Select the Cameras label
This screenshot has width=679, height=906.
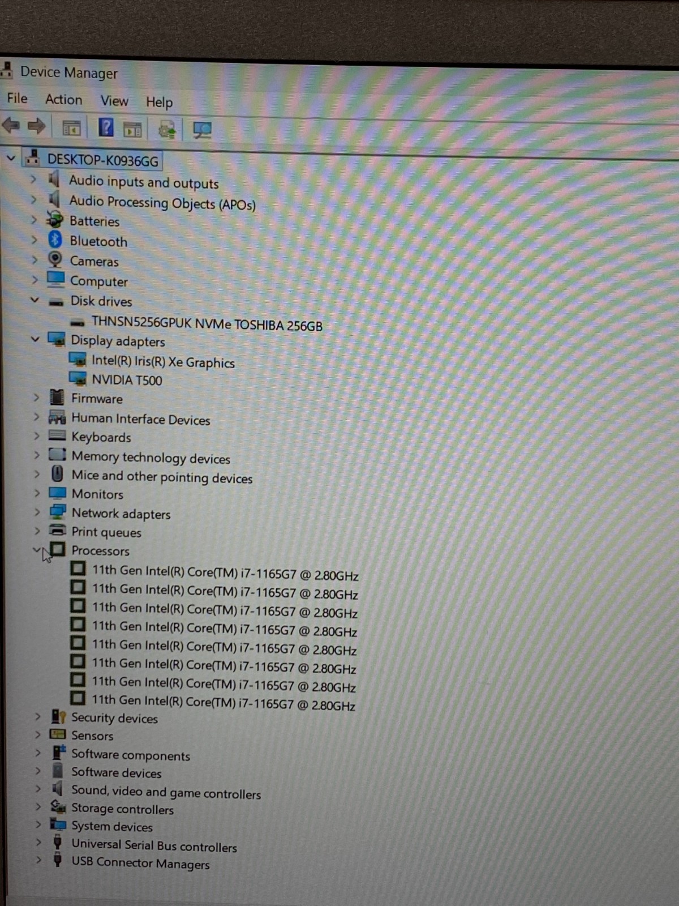[94, 261]
